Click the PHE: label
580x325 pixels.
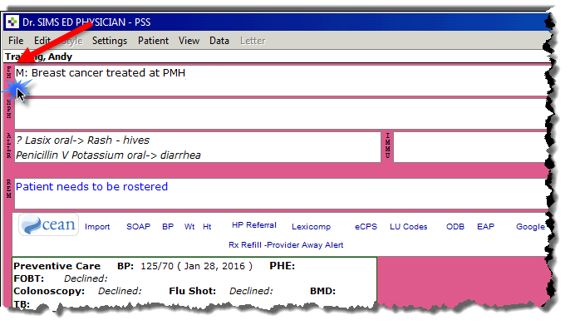pos(282,266)
